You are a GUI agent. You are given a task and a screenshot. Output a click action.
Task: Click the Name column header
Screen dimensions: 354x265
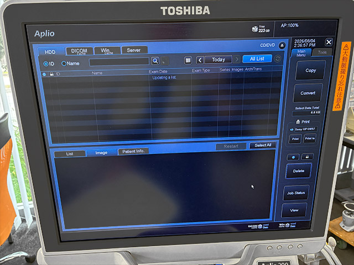pos(97,73)
